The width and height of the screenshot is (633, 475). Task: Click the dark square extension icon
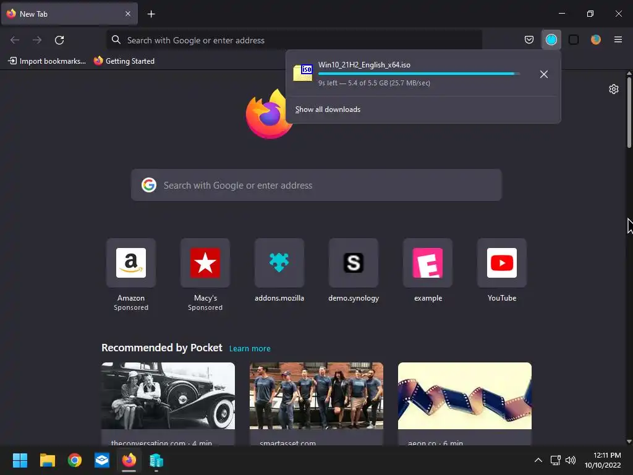(x=573, y=40)
